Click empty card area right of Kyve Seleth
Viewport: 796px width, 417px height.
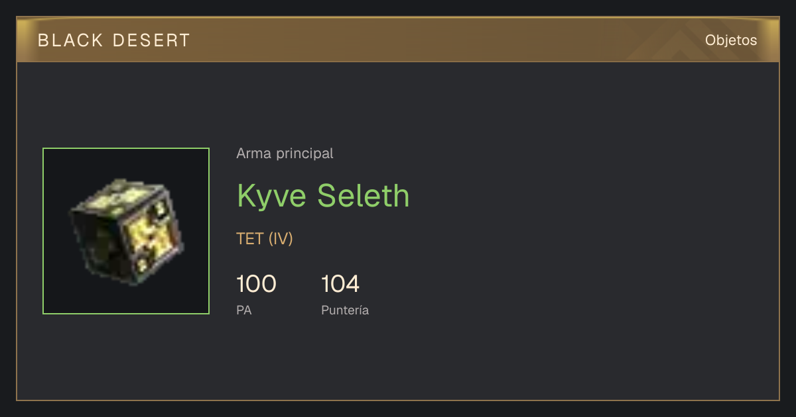pyautogui.click(x=584, y=196)
